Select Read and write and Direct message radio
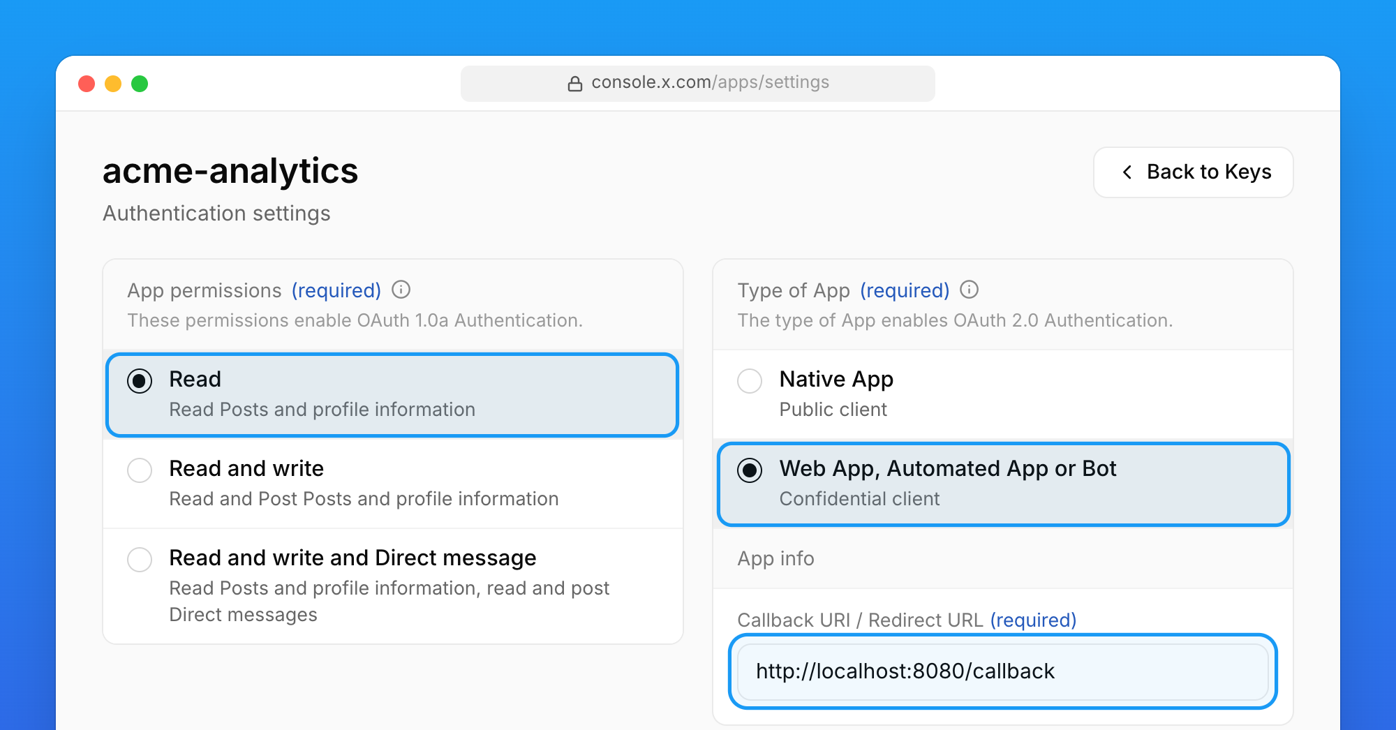The height and width of the screenshot is (730, 1396). (x=140, y=559)
